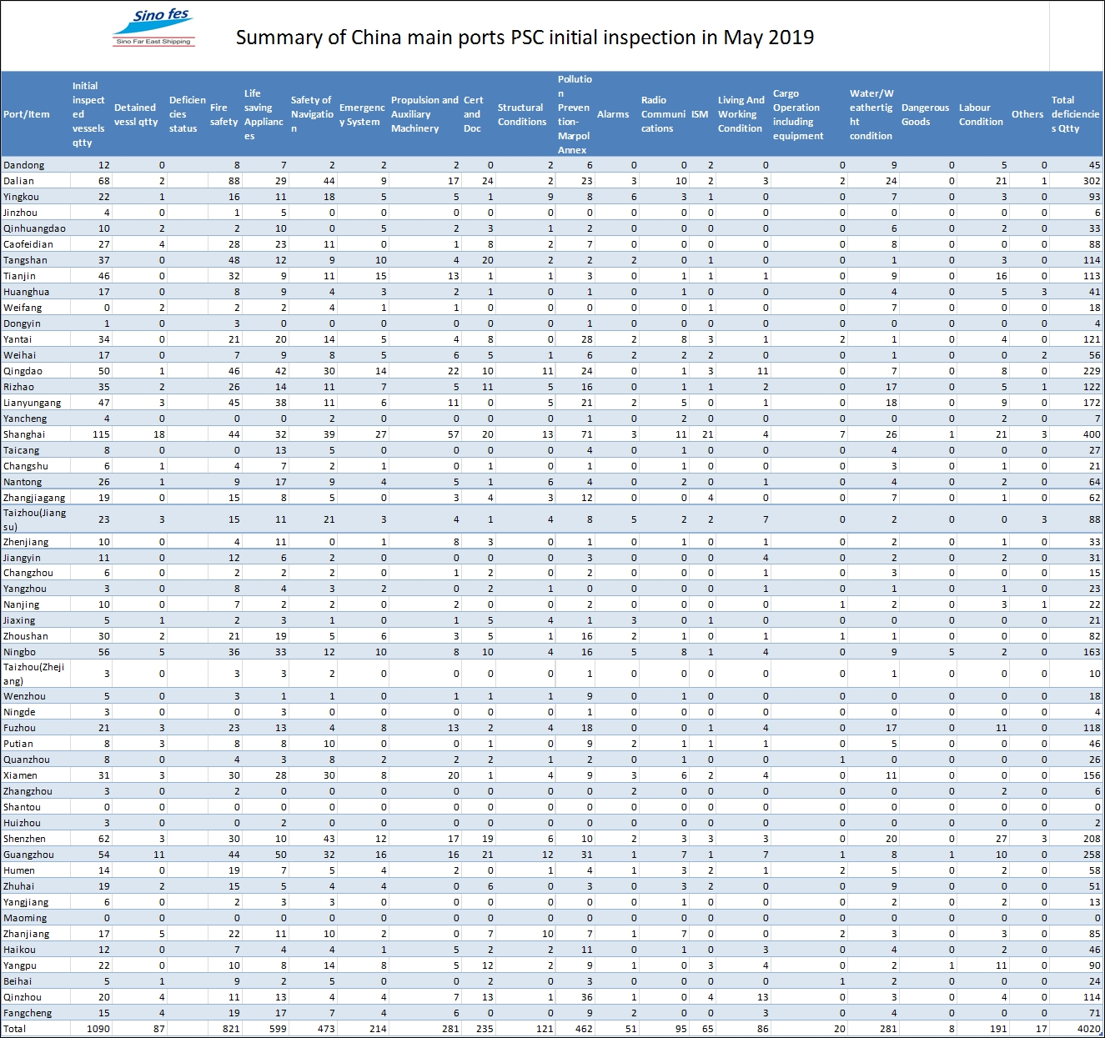Viewport: 1105px width, 1038px height.
Task: Click the Sino fes company logo
Action: click(154, 28)
